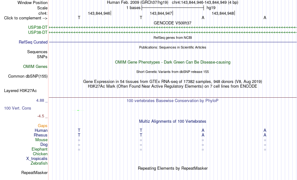
Task: Click the 'Click to complement -->' label
Action: [26, 18]
